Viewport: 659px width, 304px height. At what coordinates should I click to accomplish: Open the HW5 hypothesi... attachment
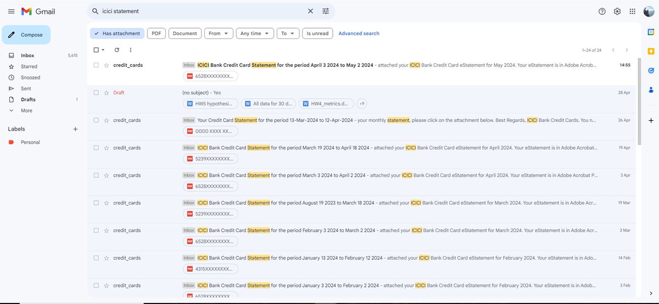coord(210,103)
